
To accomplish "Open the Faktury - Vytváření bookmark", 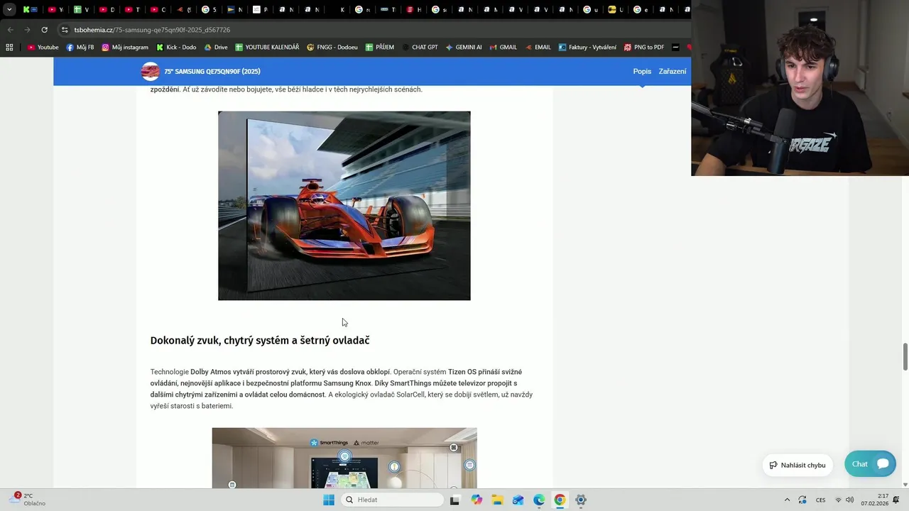I will (587, 48).
